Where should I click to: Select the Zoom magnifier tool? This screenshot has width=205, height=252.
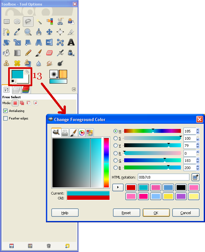click(x=28, y=32)
